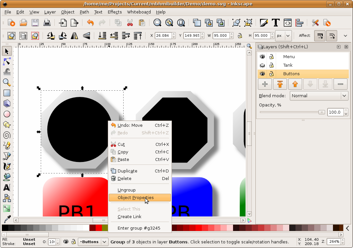Screen dimensions: 353x248
Task: Select the Pencil freehand tool
Action: pyautogui.click(x=7, y=146)
